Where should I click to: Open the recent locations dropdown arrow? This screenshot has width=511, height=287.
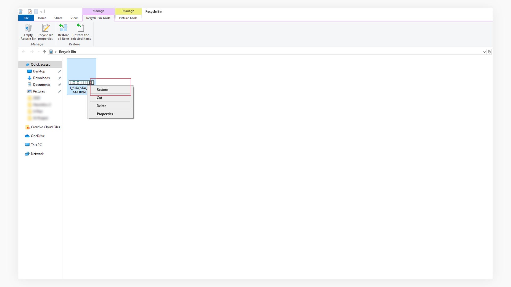tap(39, 52)
